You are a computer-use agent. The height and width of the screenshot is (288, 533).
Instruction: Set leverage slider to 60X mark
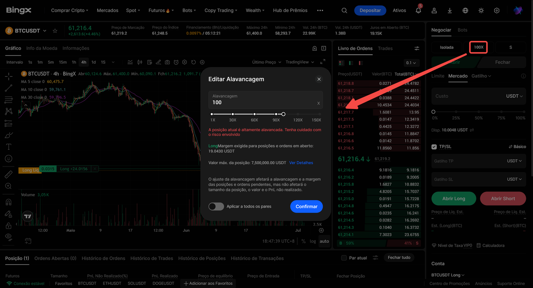coord(254,114)
